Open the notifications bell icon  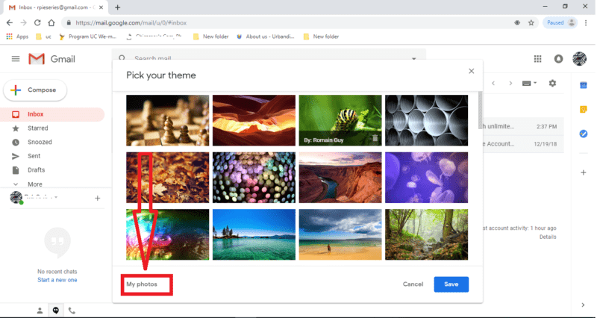pyautogui.click(x=558, y=59)
